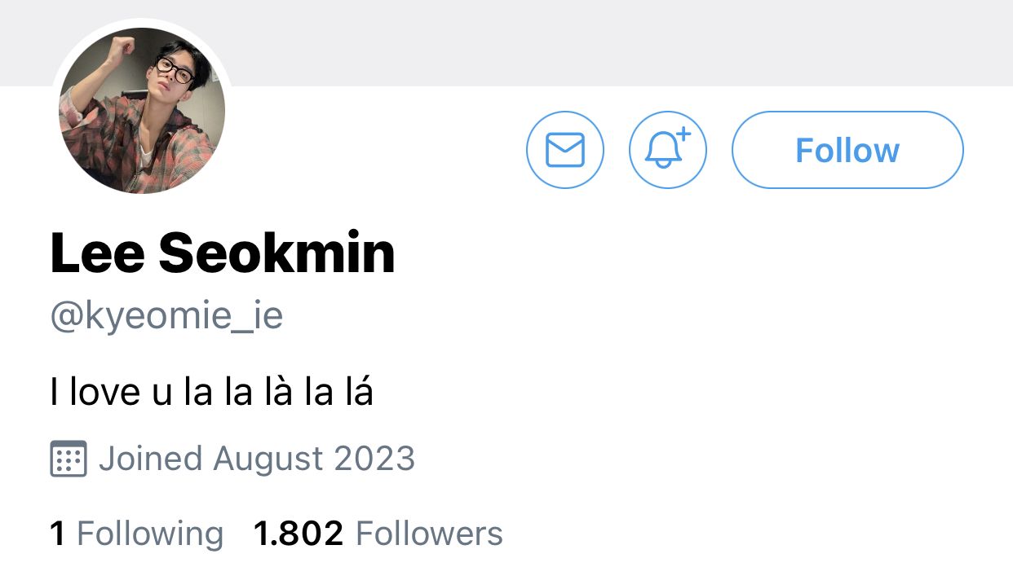This screenshot has width=1013, height=567.
Task: Click the word 'Seokmin' in the name
Action: pos(277,253)
